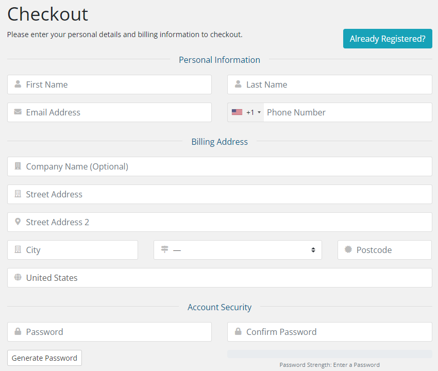Open the +1 phone country code dropdown
This screenshot has height=371, width=438.
tap(246, 112)
